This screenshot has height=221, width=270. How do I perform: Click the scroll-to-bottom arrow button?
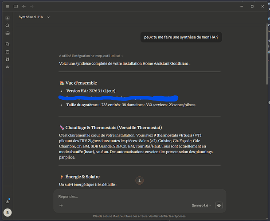tap(140, 181)
